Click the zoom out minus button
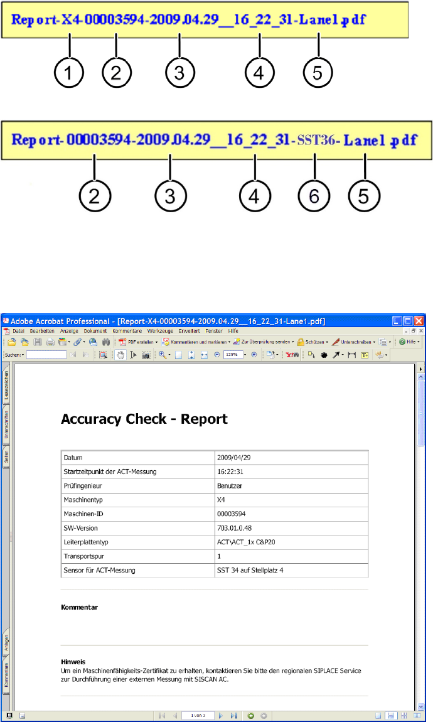This screenshot has width=433, height=722. click(216, 355)
